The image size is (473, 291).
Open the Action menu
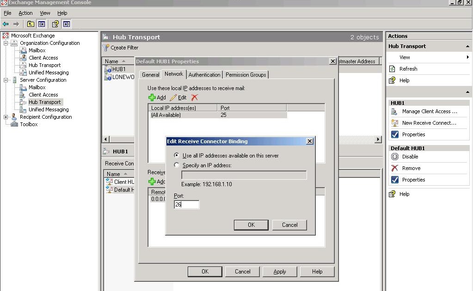[x=25, y=13]
